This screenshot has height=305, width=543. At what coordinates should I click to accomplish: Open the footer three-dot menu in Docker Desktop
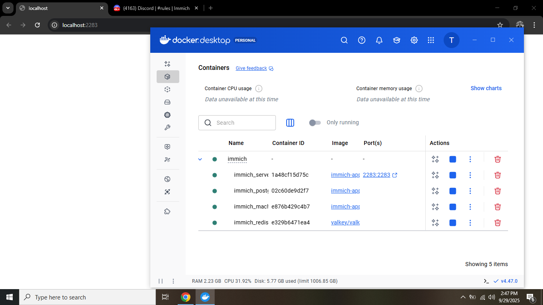coord(173,281)
